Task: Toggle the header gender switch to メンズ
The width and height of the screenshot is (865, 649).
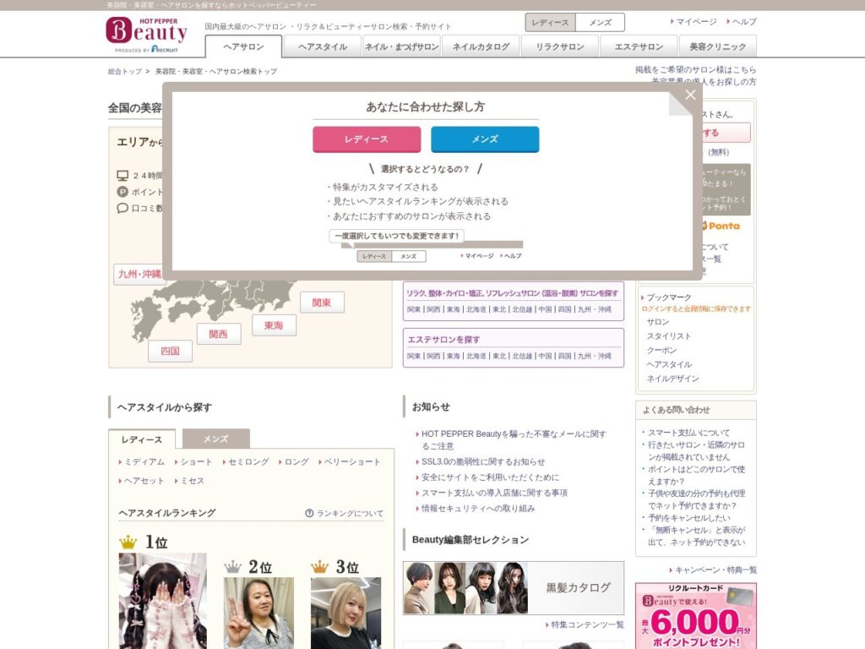Action: pos(600,23)
